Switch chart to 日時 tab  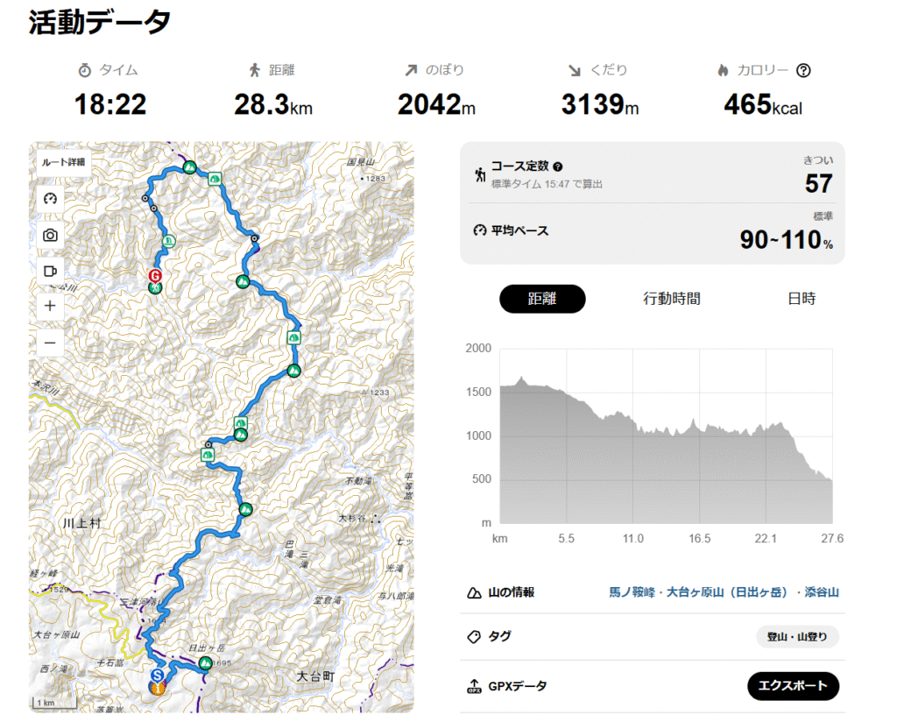point(802,299)
